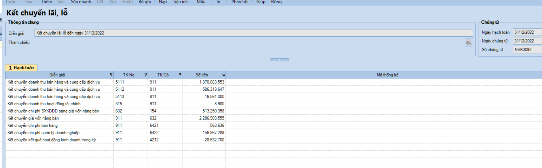Click the Tham chiếu reference lookup icon
Screen dimensions: 542x168
[x=469, y=42]
